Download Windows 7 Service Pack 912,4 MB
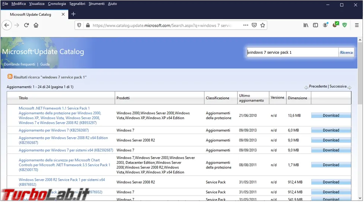 coord(331,192)
